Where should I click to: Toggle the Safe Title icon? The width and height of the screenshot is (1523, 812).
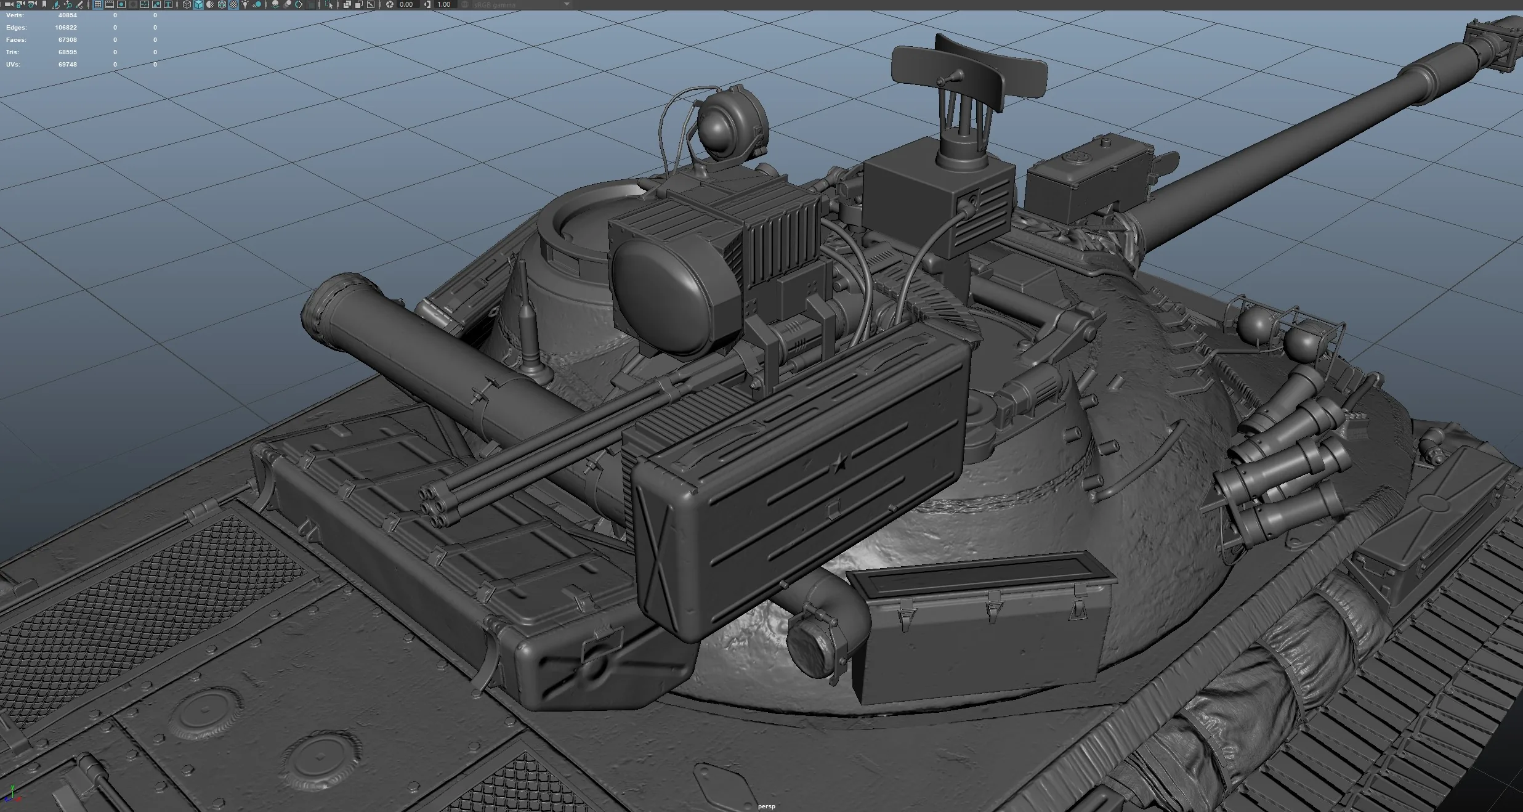click(168, 4)
